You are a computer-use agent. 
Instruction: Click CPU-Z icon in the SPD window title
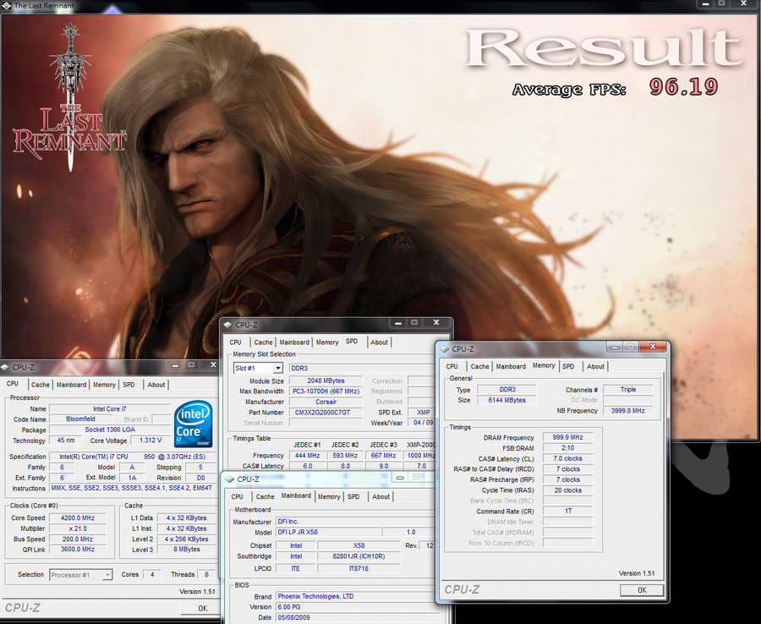point(228,325)
